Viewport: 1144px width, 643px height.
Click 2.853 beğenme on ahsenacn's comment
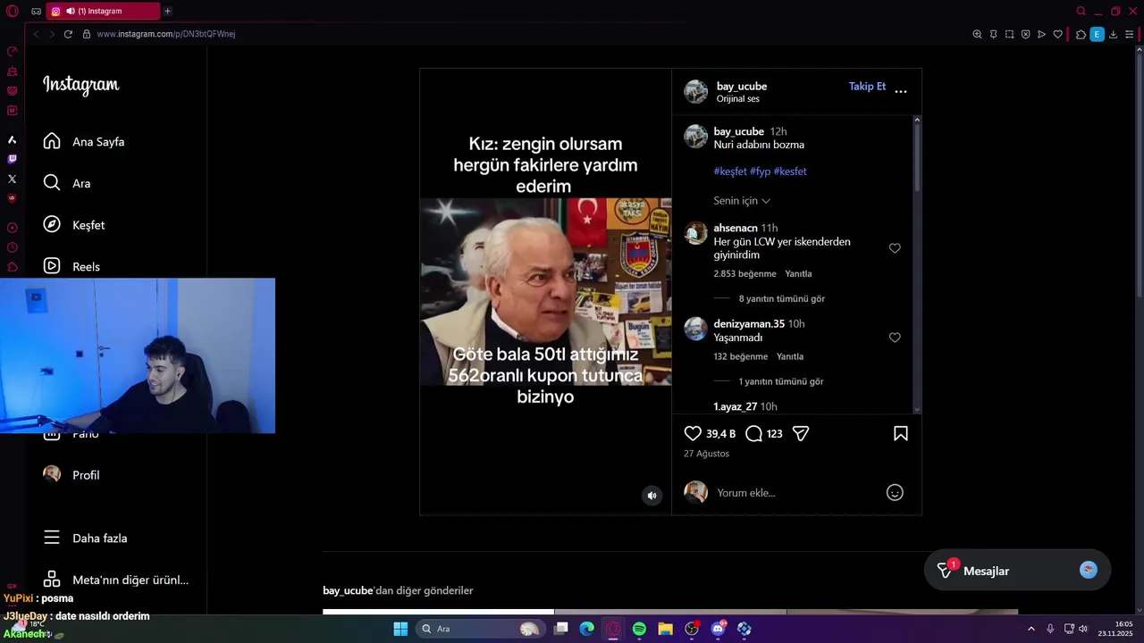[744, 273]
